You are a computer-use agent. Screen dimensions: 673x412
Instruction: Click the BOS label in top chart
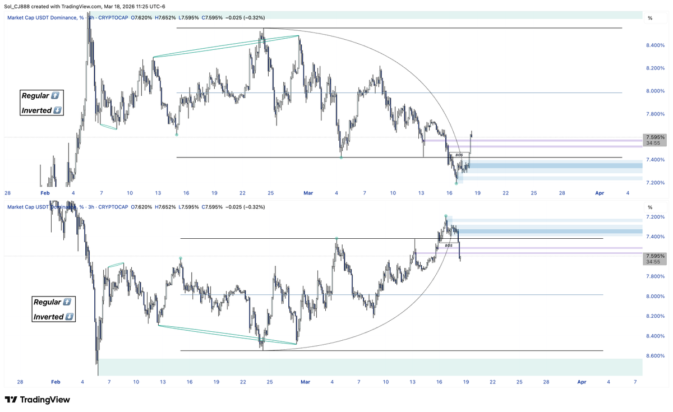pos(459,155)
